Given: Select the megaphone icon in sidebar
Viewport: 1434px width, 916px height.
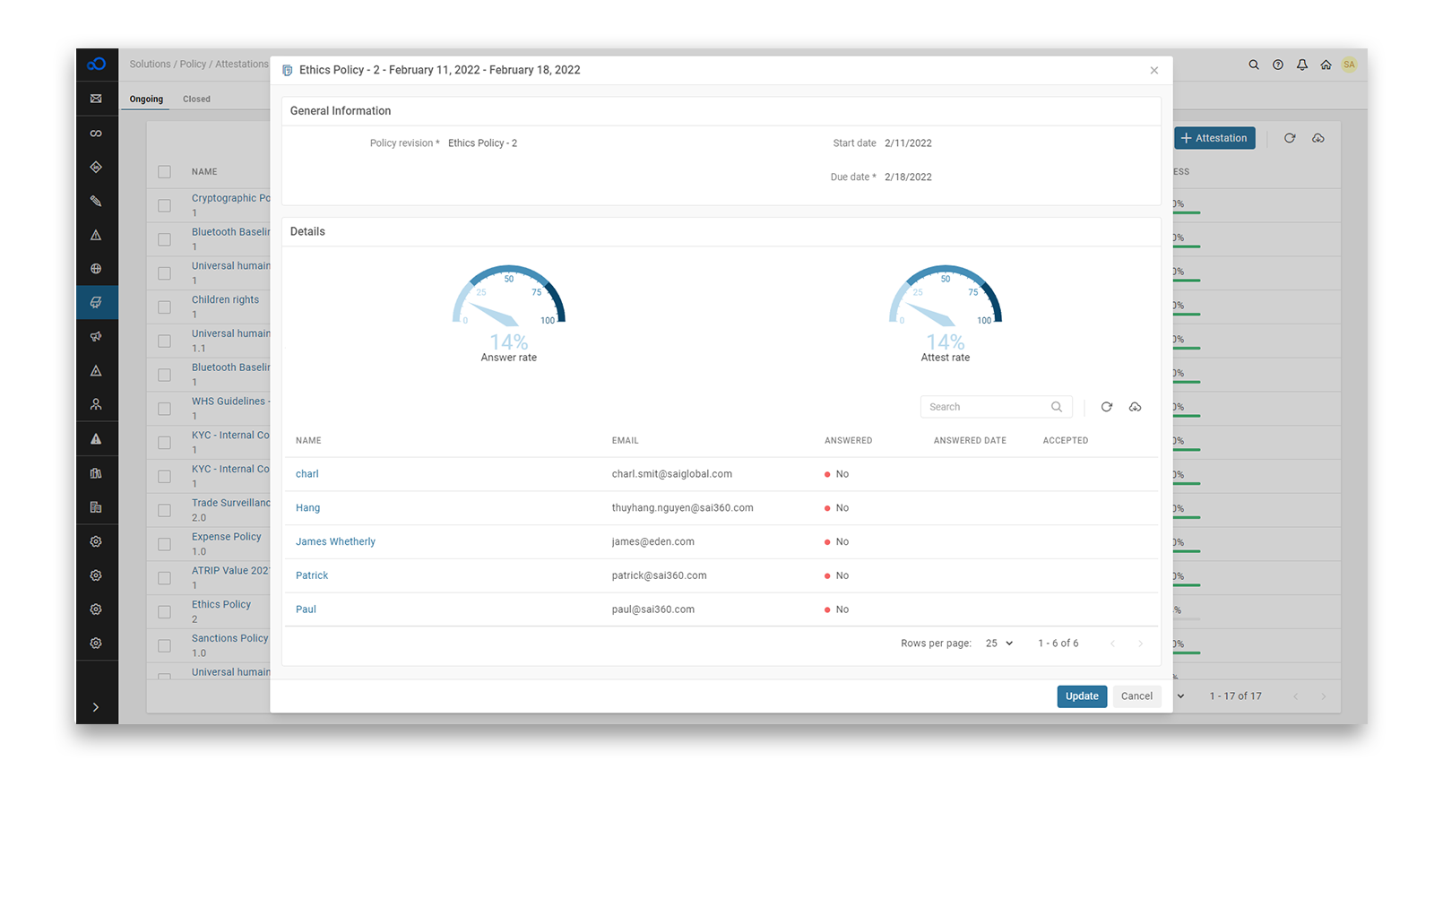Looking at the screenshot, I should (x=97, y=336).
